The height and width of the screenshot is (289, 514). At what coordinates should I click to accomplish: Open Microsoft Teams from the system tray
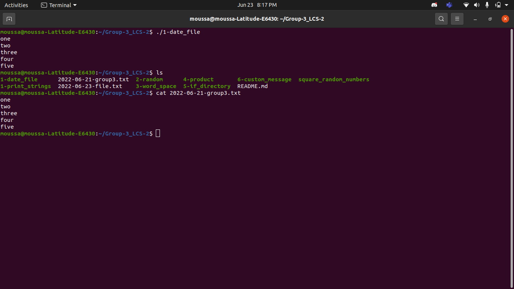click(x=449, y=5)
